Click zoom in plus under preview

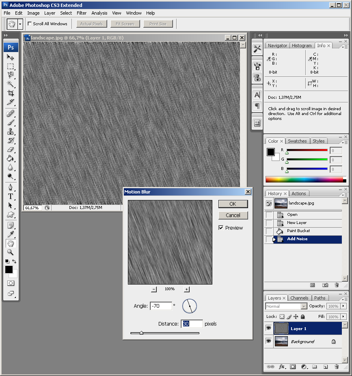(187, 289)
